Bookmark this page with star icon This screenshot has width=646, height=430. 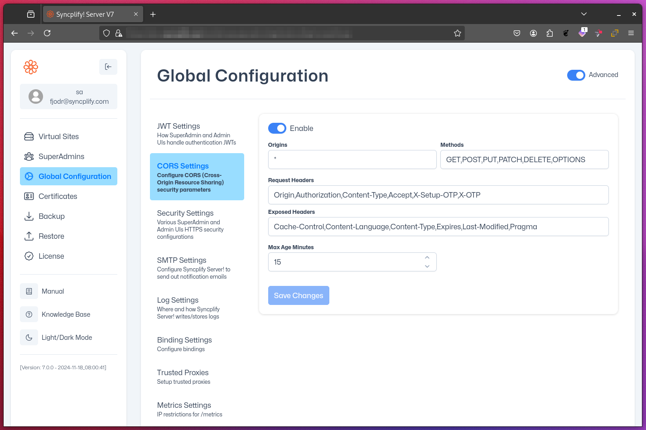click(x=458, y=33)
